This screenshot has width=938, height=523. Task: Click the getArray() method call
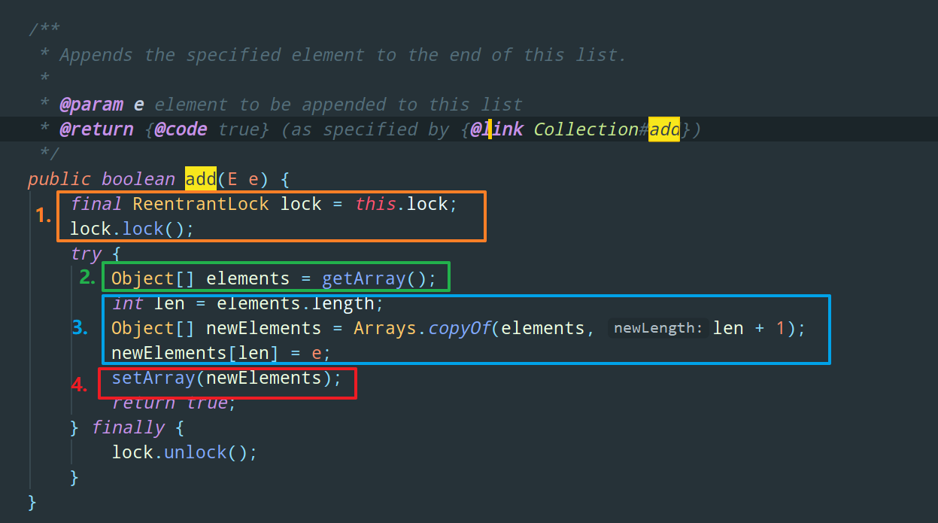(379, 278)
